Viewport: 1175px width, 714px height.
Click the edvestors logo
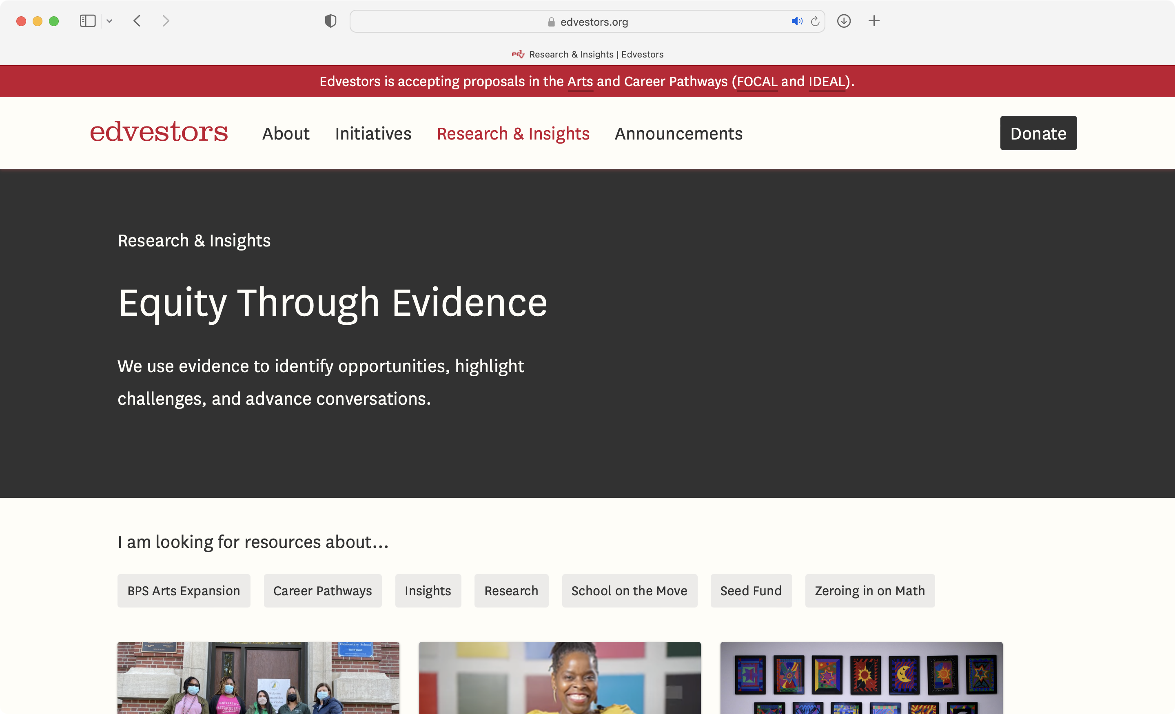[159, 132]
